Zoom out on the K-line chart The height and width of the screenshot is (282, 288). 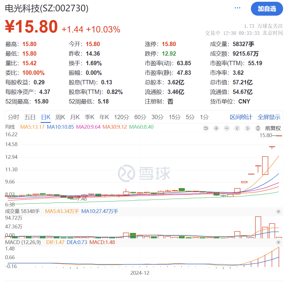coord(227,128)
